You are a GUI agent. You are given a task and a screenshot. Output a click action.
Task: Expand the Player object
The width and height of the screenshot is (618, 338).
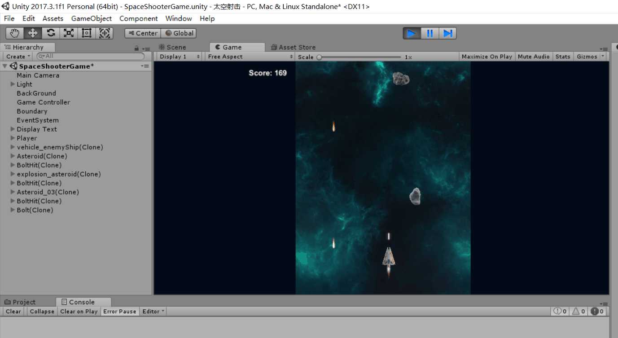[x=13, y=138]
